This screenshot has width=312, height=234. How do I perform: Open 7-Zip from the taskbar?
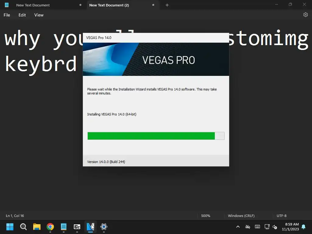[x=77, y=227]
